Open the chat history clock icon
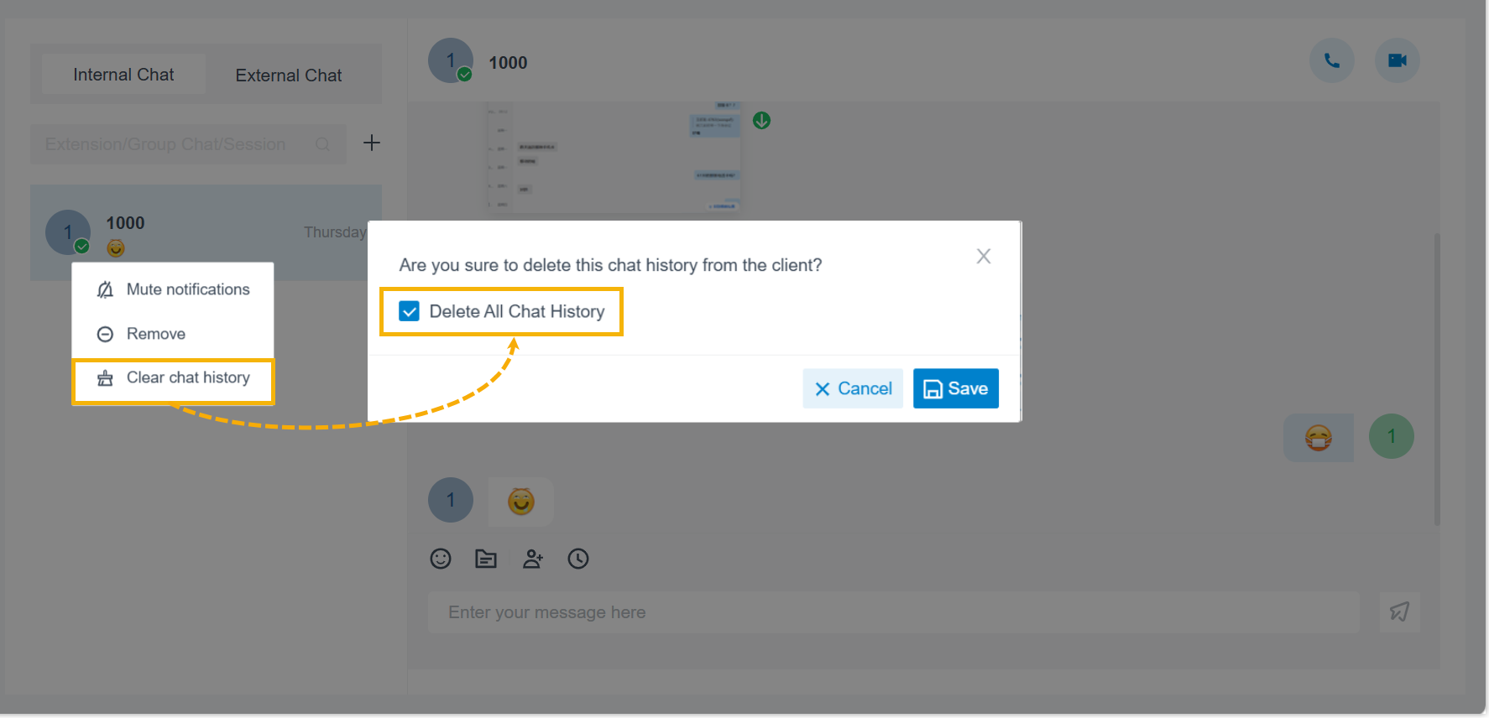The width and height of the screenshot is (1489, 718). click(x=578, y=559)
